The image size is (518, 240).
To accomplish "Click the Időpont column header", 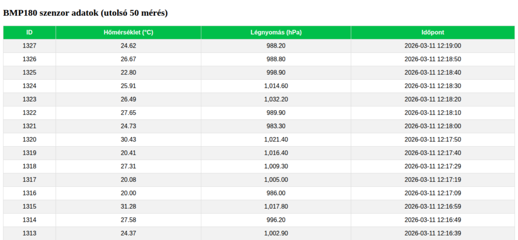I will click(x=433, y=32).
